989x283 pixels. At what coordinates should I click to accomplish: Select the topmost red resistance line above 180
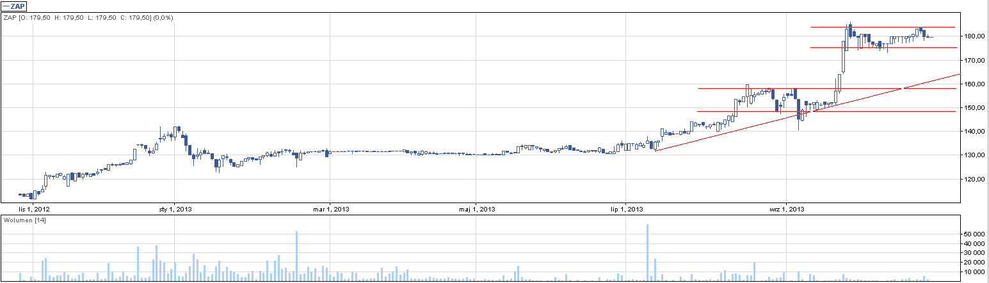883,27
